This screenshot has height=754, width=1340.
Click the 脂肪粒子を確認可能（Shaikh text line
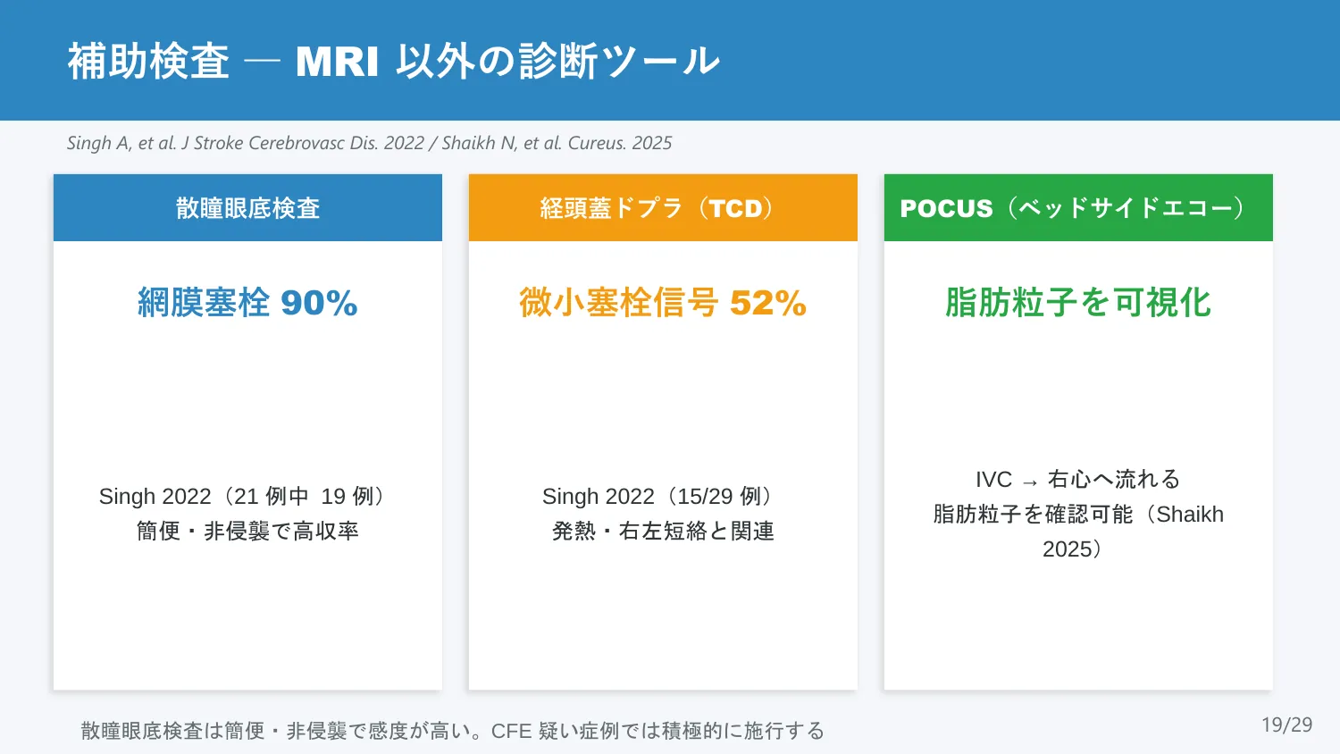click(1078, 514)
